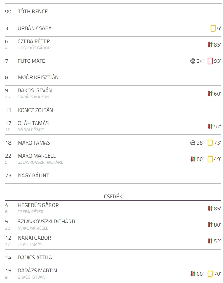Screen dimensions: 223x283
Task: Click Makó Tamás's soccer ball goal icon
Action: click(193, 143)
